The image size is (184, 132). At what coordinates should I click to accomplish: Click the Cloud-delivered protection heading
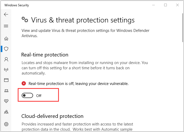[x=52, y=116]
